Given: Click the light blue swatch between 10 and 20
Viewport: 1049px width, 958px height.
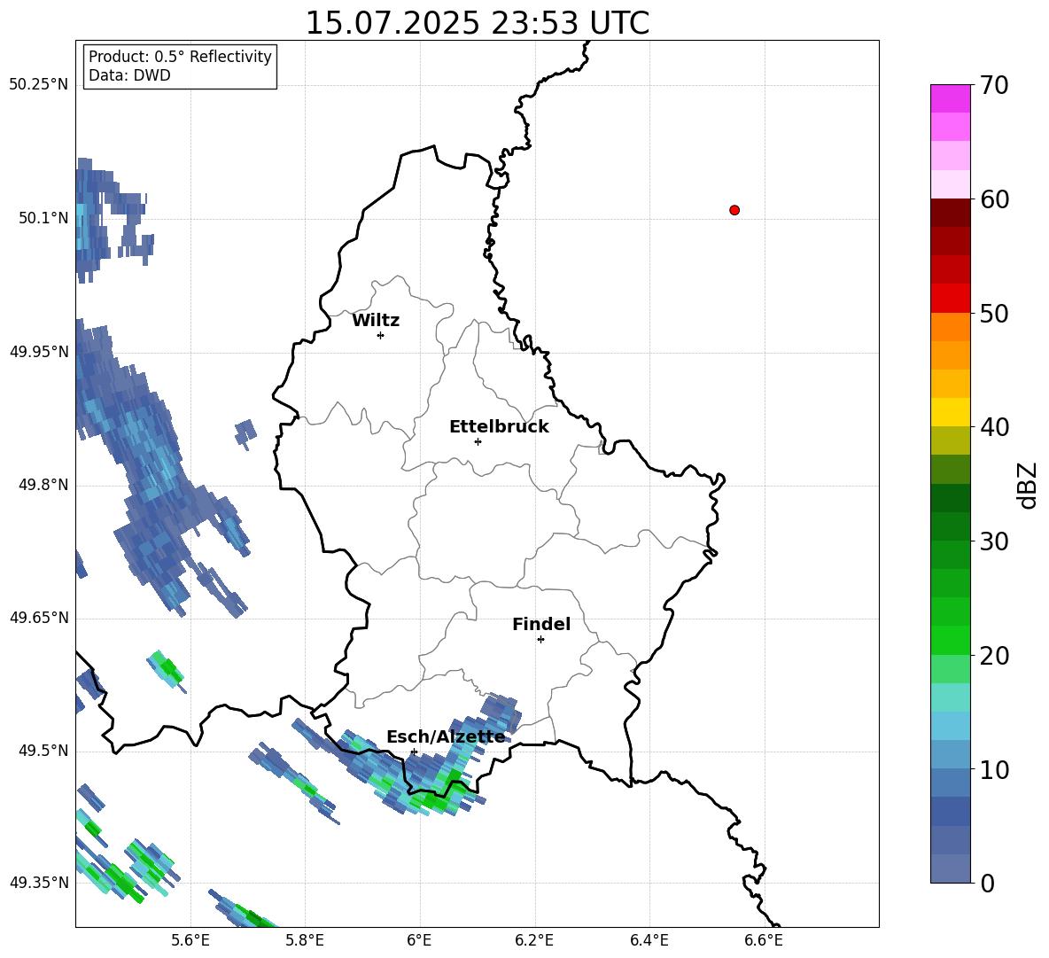Looking at the screenshot, I should tap(950, 726).
